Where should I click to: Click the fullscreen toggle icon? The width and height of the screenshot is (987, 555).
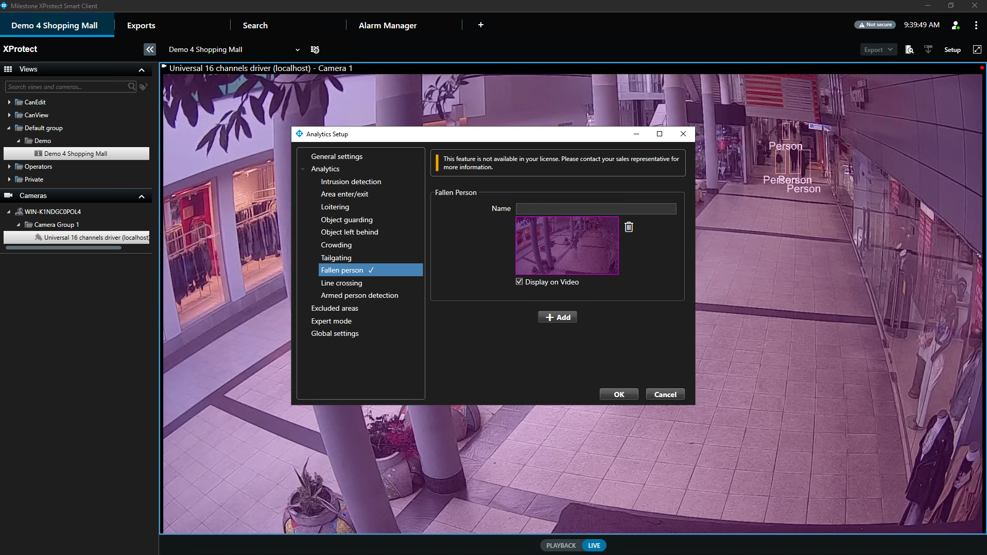977,49
